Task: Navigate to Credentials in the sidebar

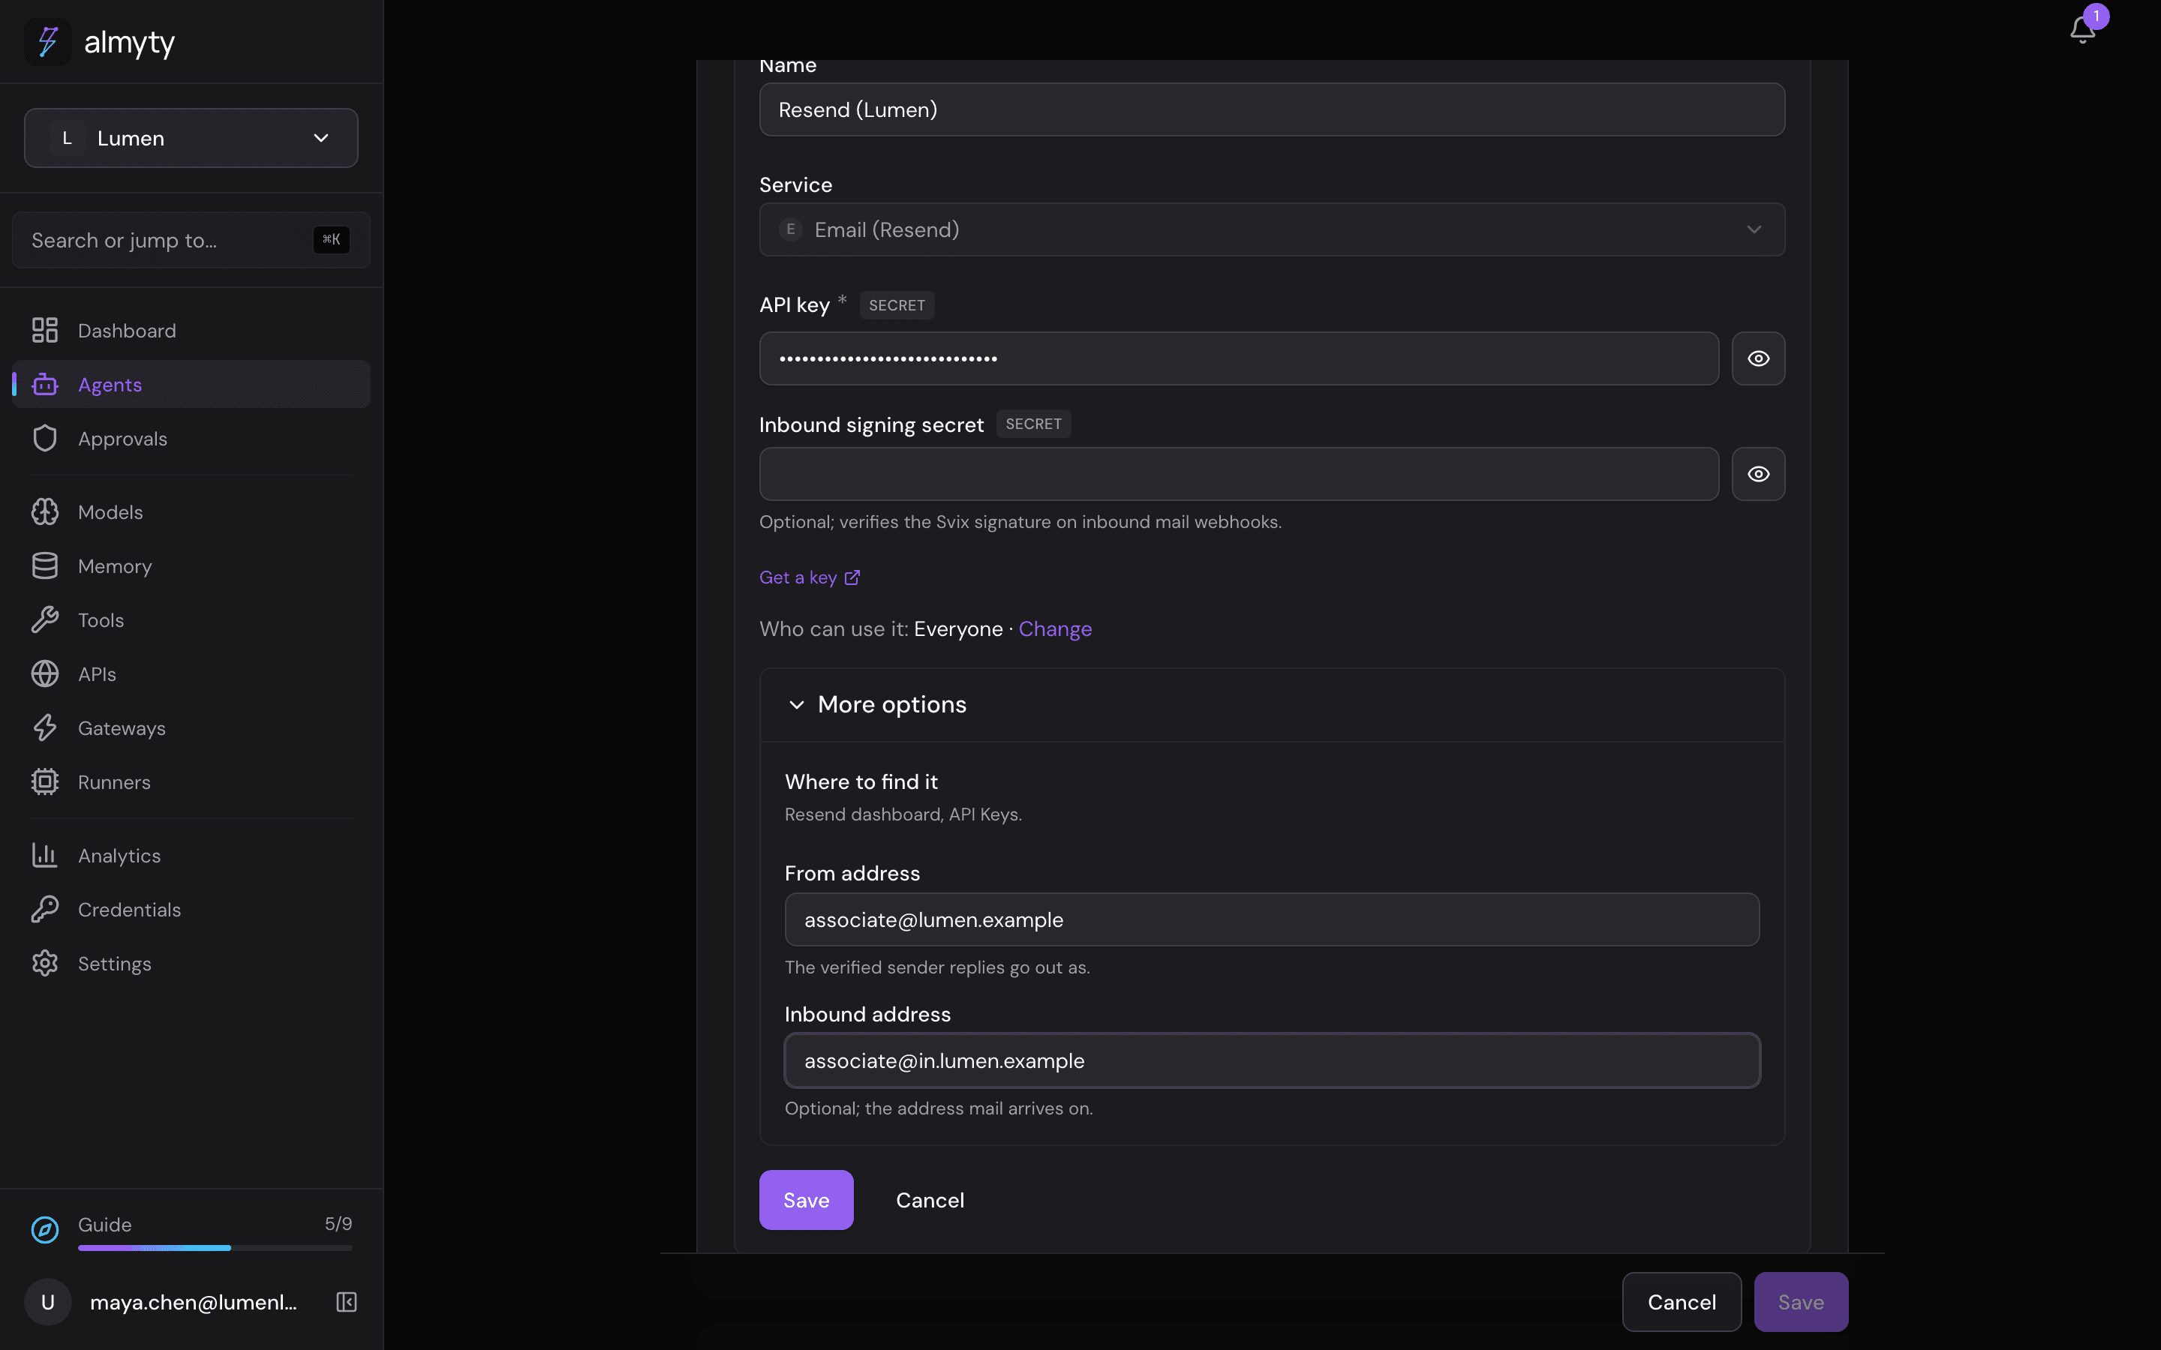Action: coord(191,909)
